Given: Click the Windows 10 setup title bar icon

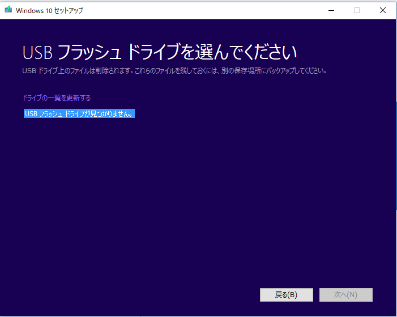Looking at the screenshot, I should (x=8, y=10).
